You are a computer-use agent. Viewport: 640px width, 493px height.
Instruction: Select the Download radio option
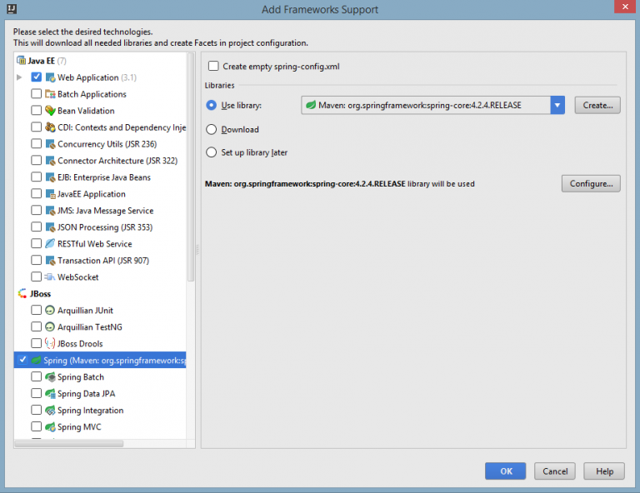(x=212, y=130)
